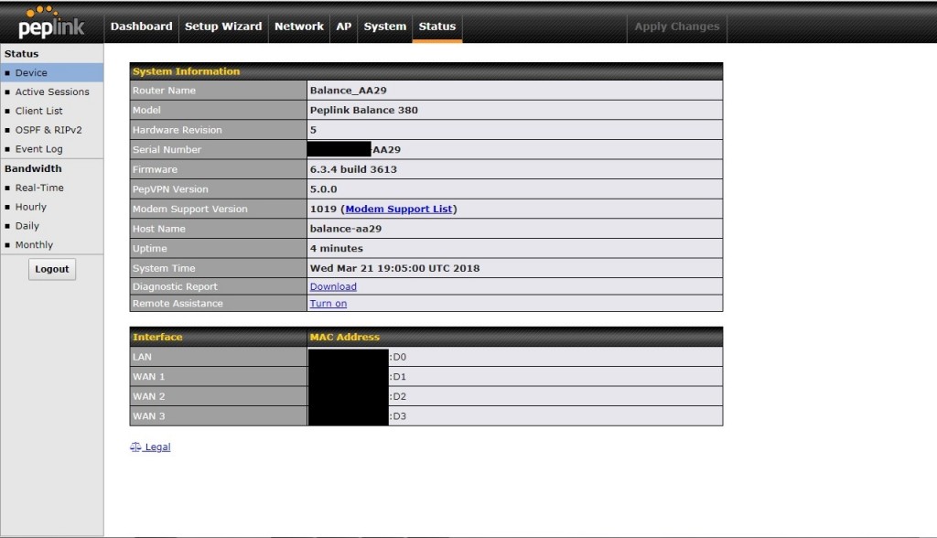Click the Router Name field label
This screenshot has height=538, width=937.
(x=165, y=91)
